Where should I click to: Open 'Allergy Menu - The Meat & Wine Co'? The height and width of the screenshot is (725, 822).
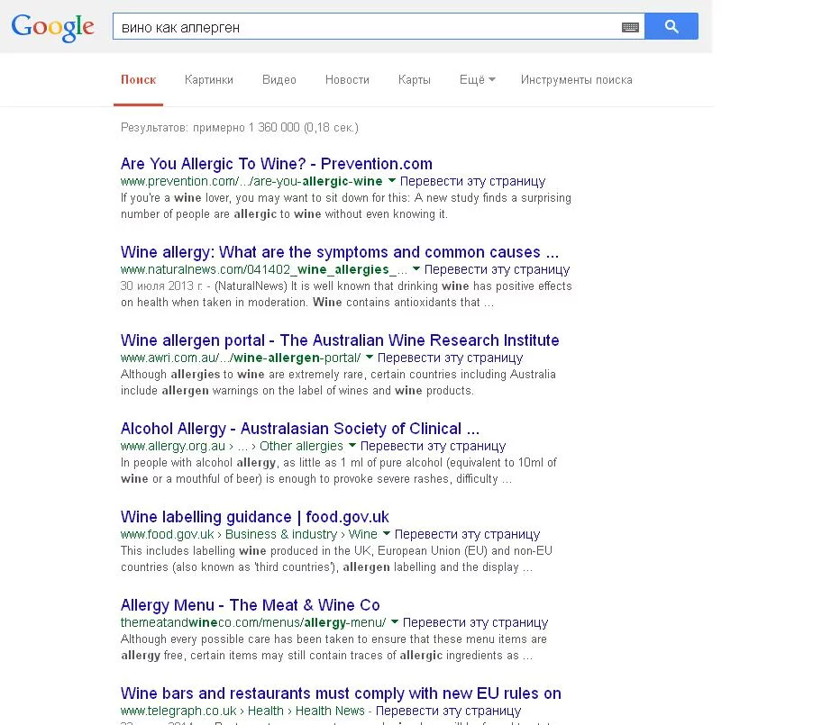250,605
